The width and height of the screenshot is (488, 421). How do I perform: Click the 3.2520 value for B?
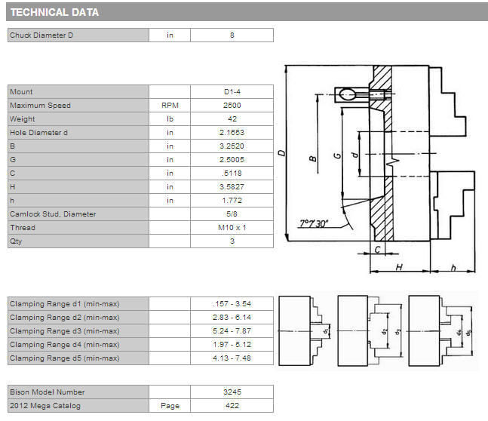232,146
